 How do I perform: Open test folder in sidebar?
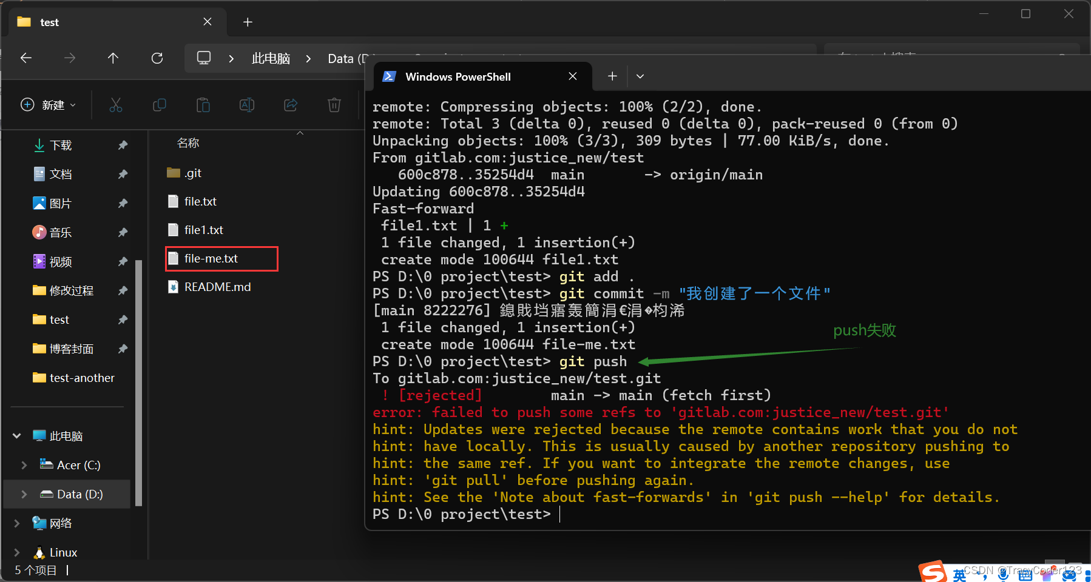(x=59, y=320)
